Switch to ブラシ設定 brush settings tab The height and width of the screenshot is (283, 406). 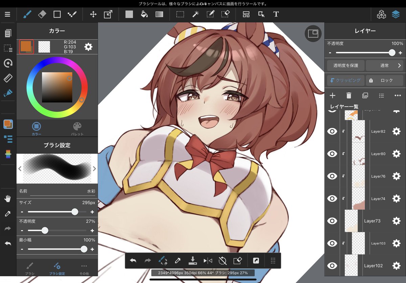(x=57, y=268)
